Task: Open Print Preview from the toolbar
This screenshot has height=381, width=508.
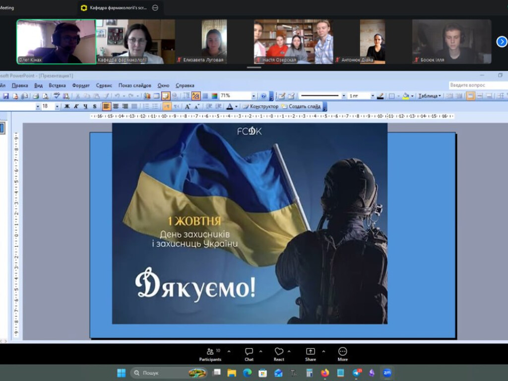Action: 45,96
